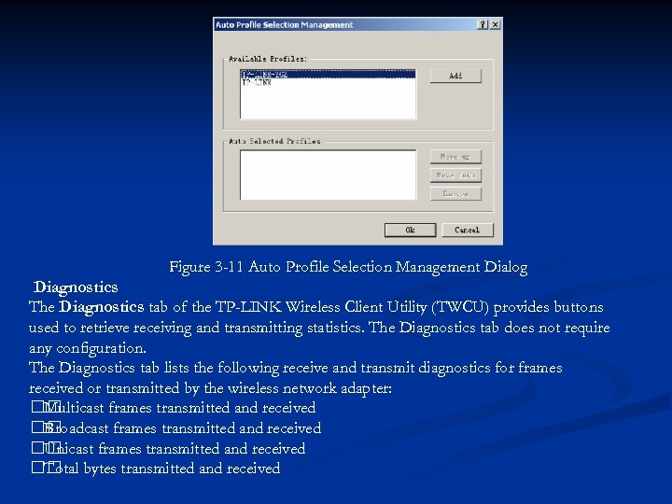Dismiss the dialog with the Cancel button
Image resolution: width=672 pixels, height=504 pixels.
coord(468,230)
